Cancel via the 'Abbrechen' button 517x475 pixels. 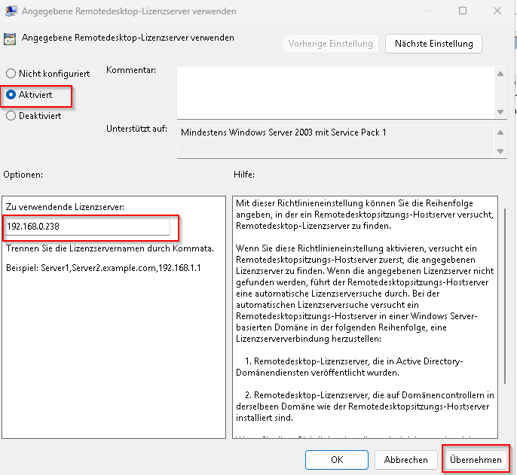tap(406, 459)
